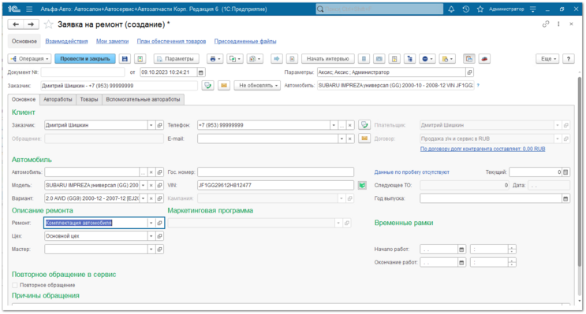Image resolution: width=586 pixels, height=314 pixels.
Task: Click the VIN input field
Action: (276, 186)
